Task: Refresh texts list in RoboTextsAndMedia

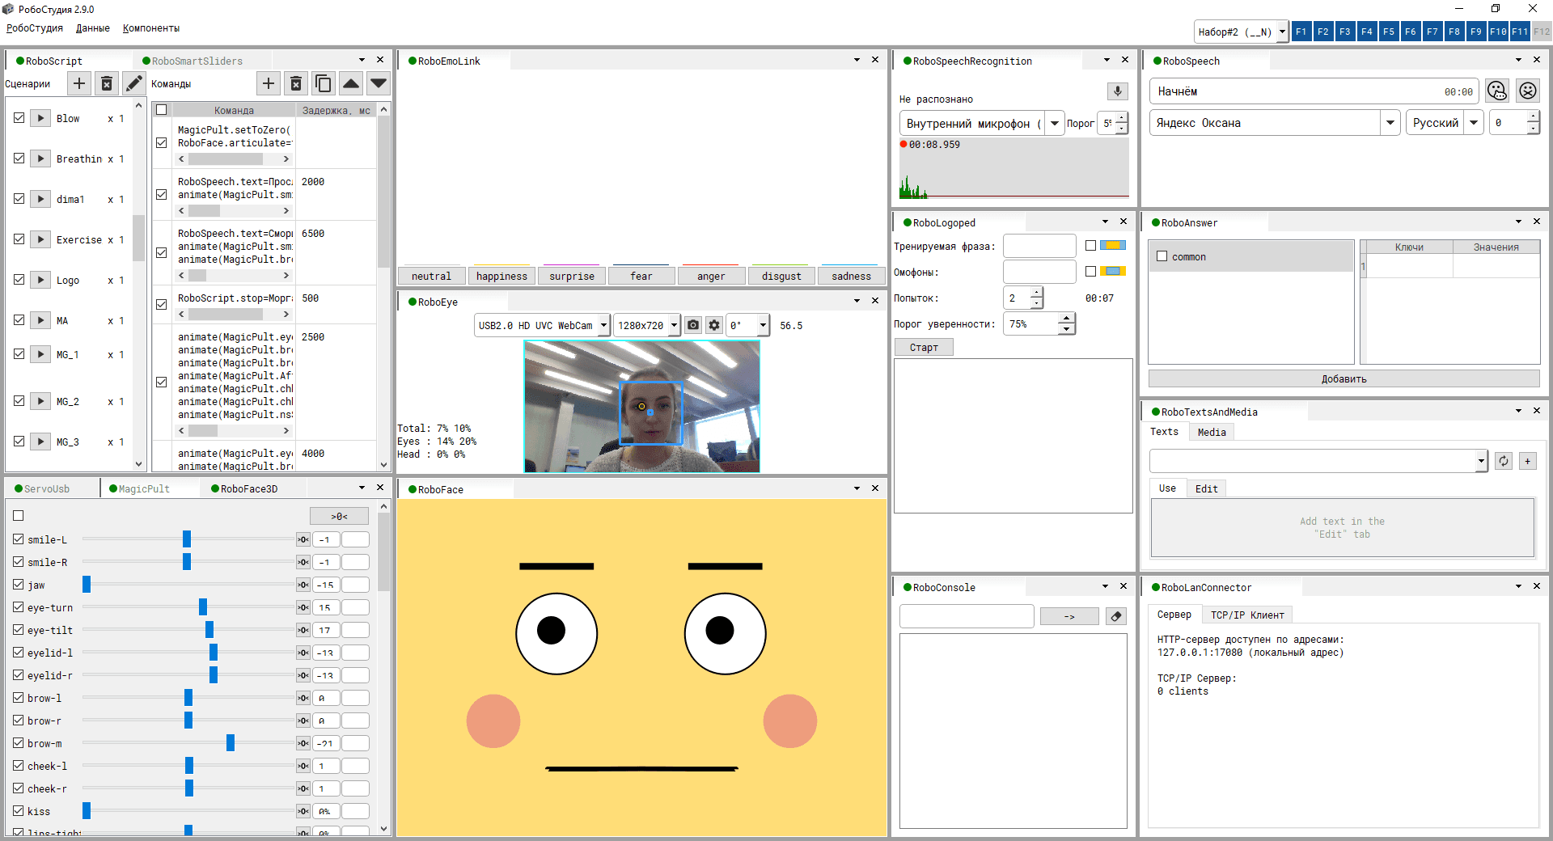Action: point(1504,461)
